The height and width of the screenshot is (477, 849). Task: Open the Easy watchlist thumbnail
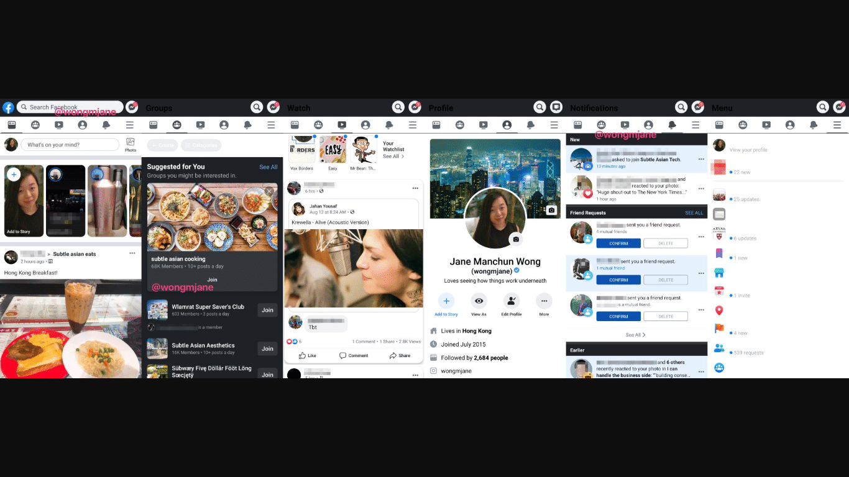333,149
